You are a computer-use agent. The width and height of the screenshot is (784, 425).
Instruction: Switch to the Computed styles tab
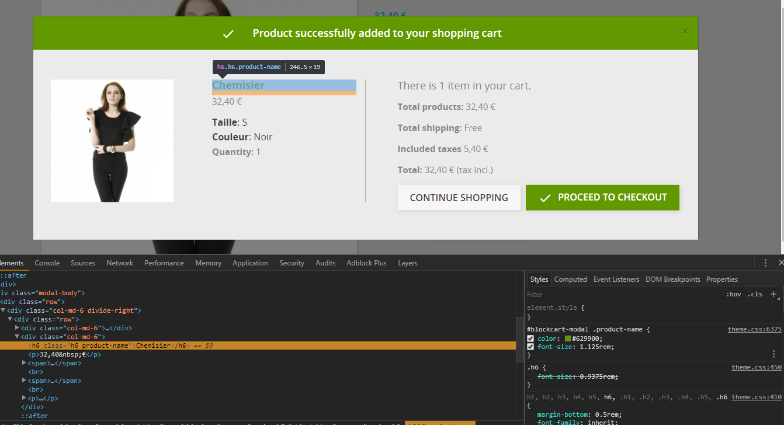(570, 279)
